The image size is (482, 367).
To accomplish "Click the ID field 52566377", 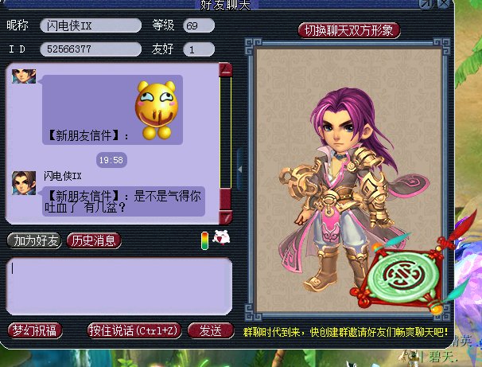I will [91, 49].
